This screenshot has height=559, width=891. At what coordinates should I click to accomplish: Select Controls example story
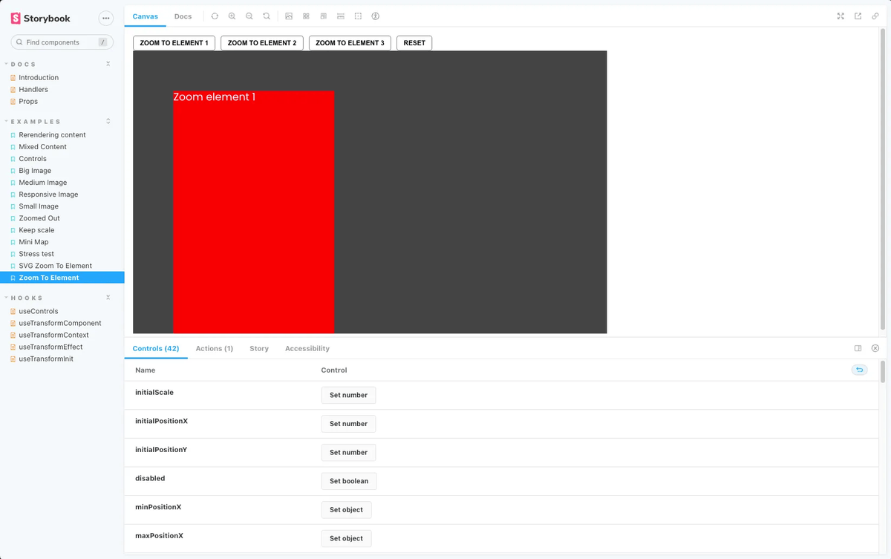(33, 159)
